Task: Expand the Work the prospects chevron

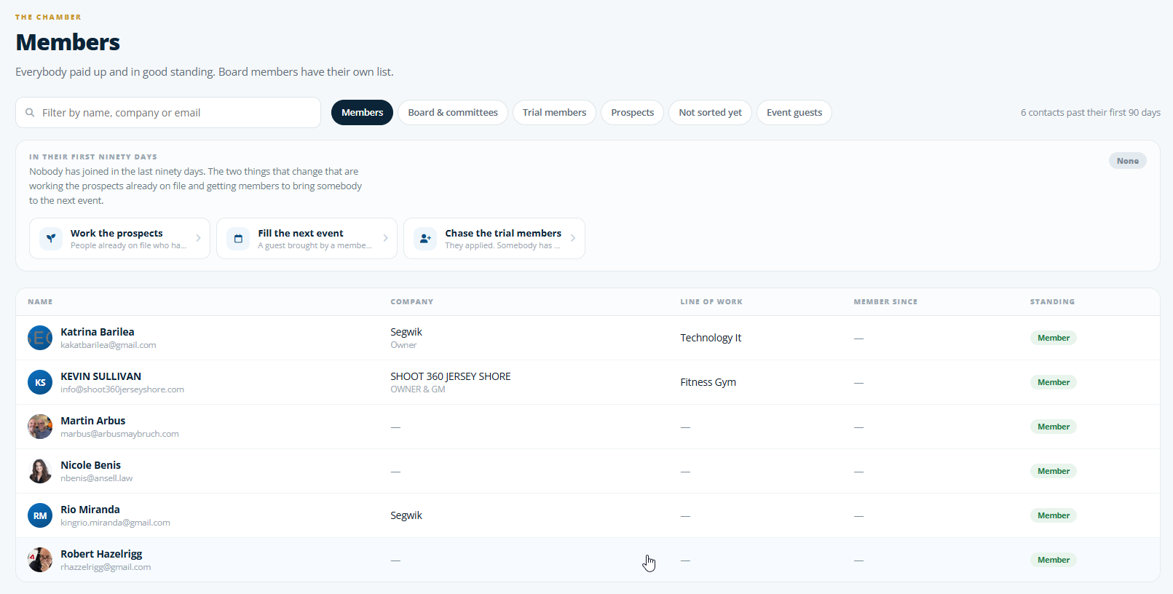Action: pyautogui.click(x=198, y=238)
